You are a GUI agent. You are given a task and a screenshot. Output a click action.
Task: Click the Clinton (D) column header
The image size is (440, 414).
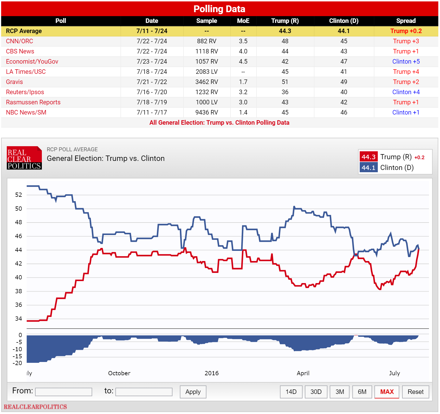[344, 21]
